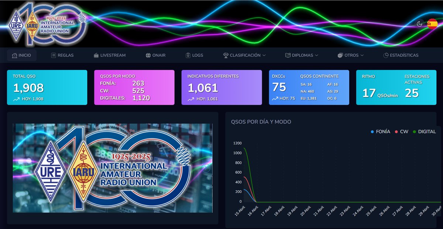This screenshot has height=229, width=443.
Task: Click the NA: 460 continent value
Action: point(307,91)
